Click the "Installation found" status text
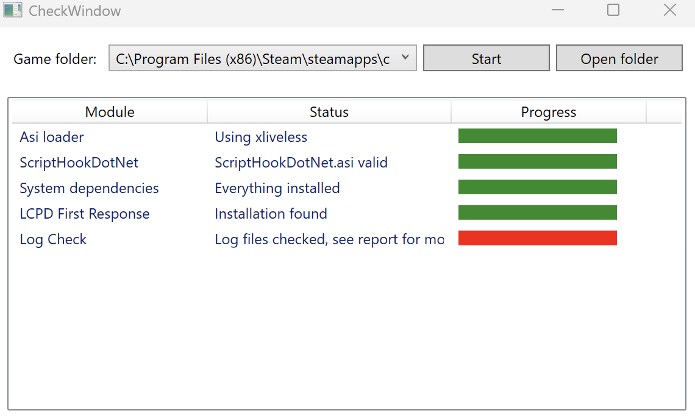 271,214
